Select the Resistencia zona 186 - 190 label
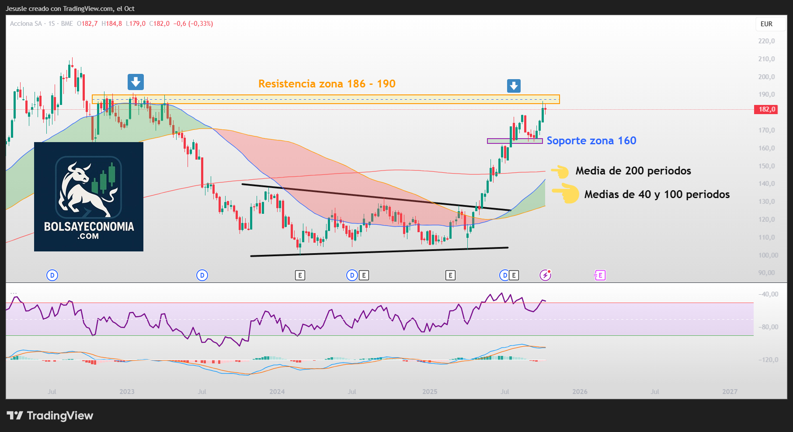The image size is (793, 432). 327,84
